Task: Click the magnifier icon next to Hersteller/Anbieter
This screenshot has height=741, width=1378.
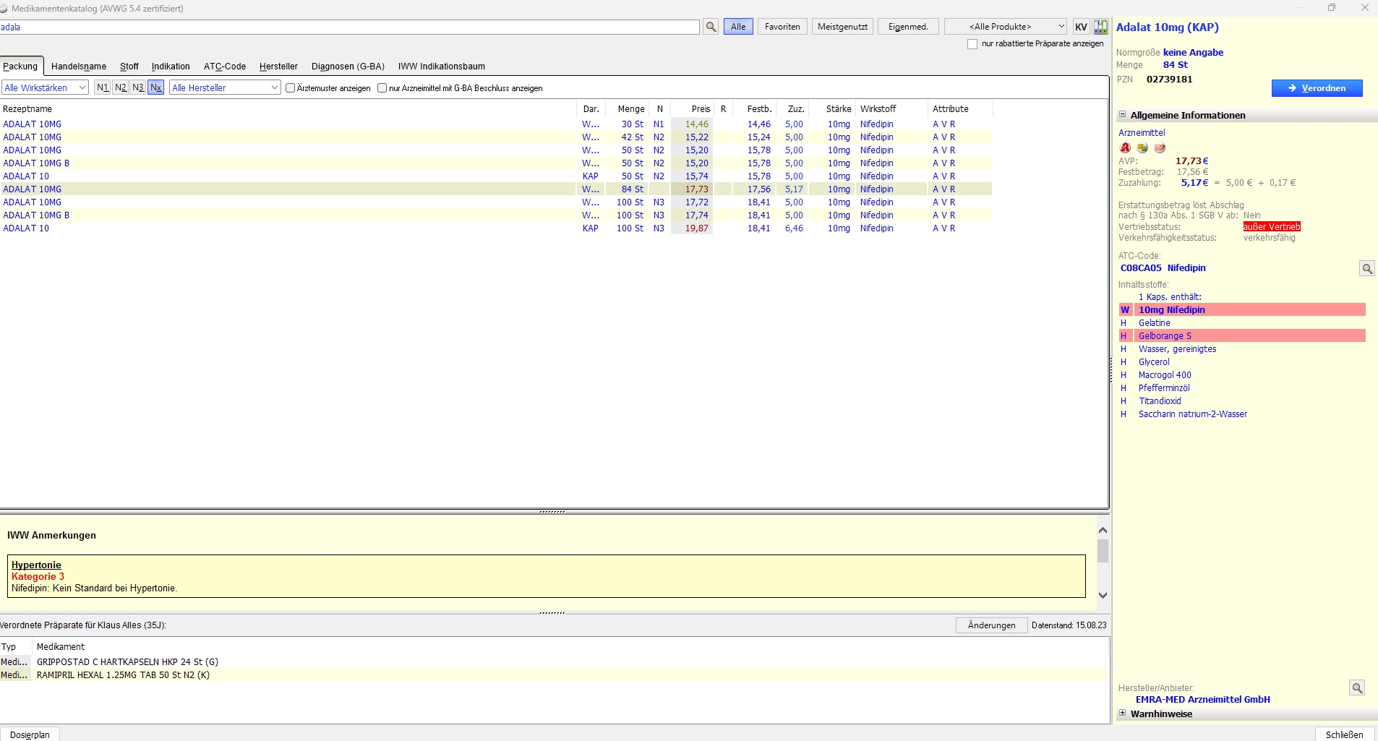Action: (x=1357, y=688)
